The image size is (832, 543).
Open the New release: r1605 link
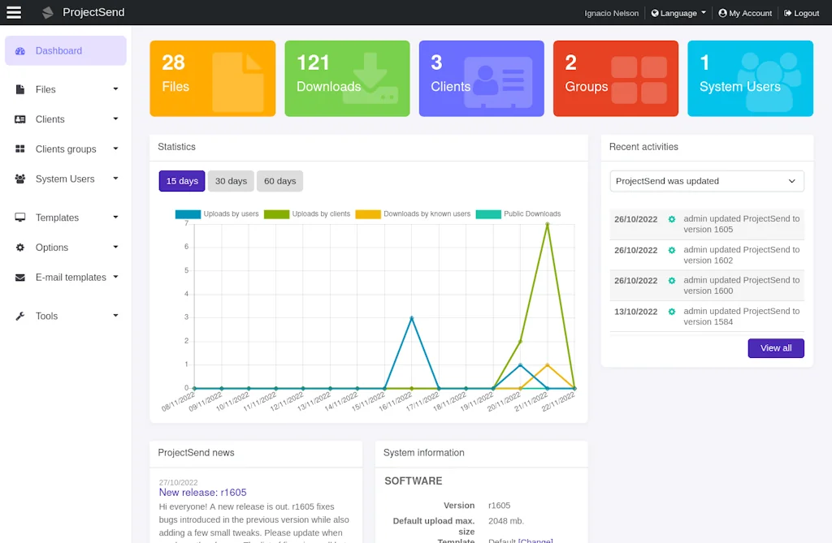click(x=202, y=493)
